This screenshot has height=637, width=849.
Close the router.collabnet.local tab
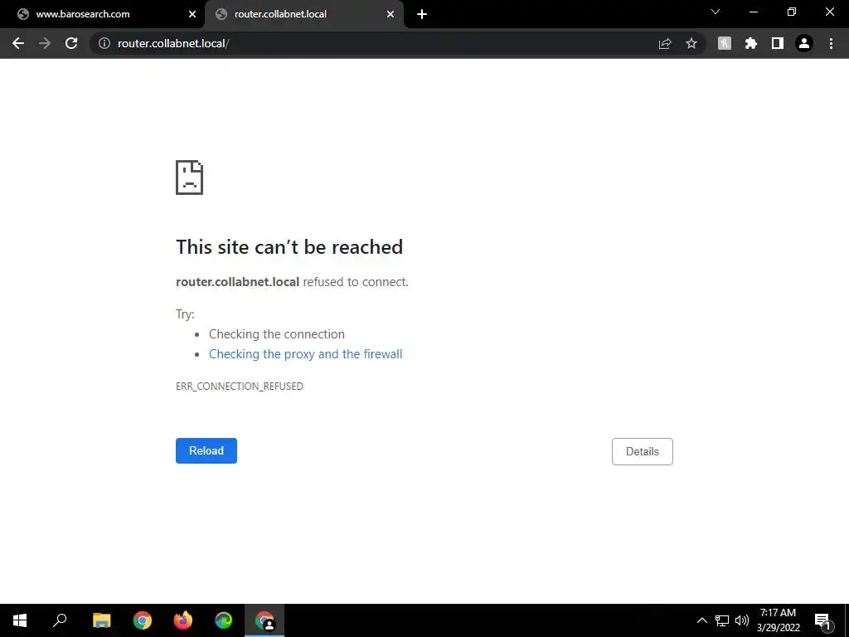coord(391,14)
